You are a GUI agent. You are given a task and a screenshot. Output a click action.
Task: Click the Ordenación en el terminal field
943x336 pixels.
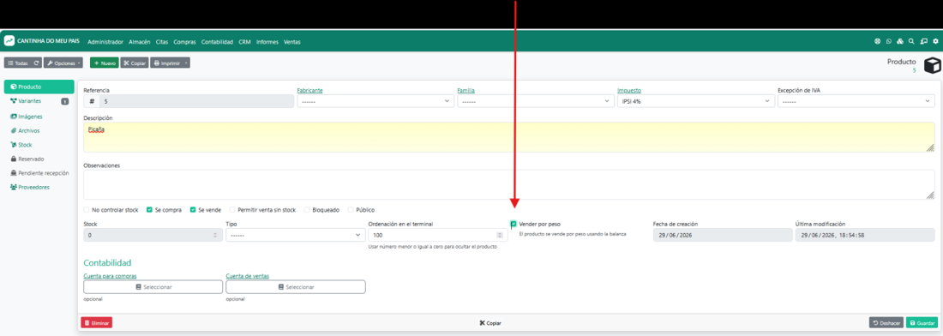438,235
